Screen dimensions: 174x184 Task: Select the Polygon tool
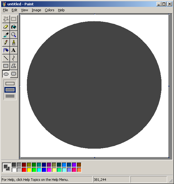click(14, 66)
